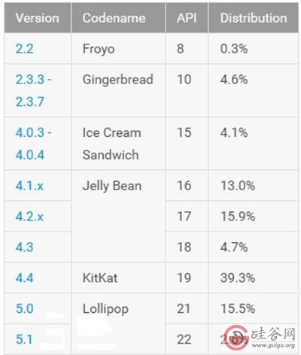Open the 4.4 KitKat version link
This screenshot has height=355, width=301.
coord(24,278)
